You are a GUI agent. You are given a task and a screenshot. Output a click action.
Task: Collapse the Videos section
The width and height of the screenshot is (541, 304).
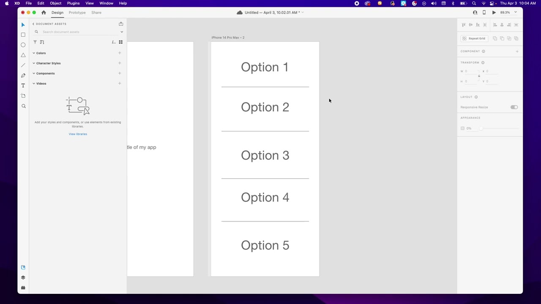34,84
